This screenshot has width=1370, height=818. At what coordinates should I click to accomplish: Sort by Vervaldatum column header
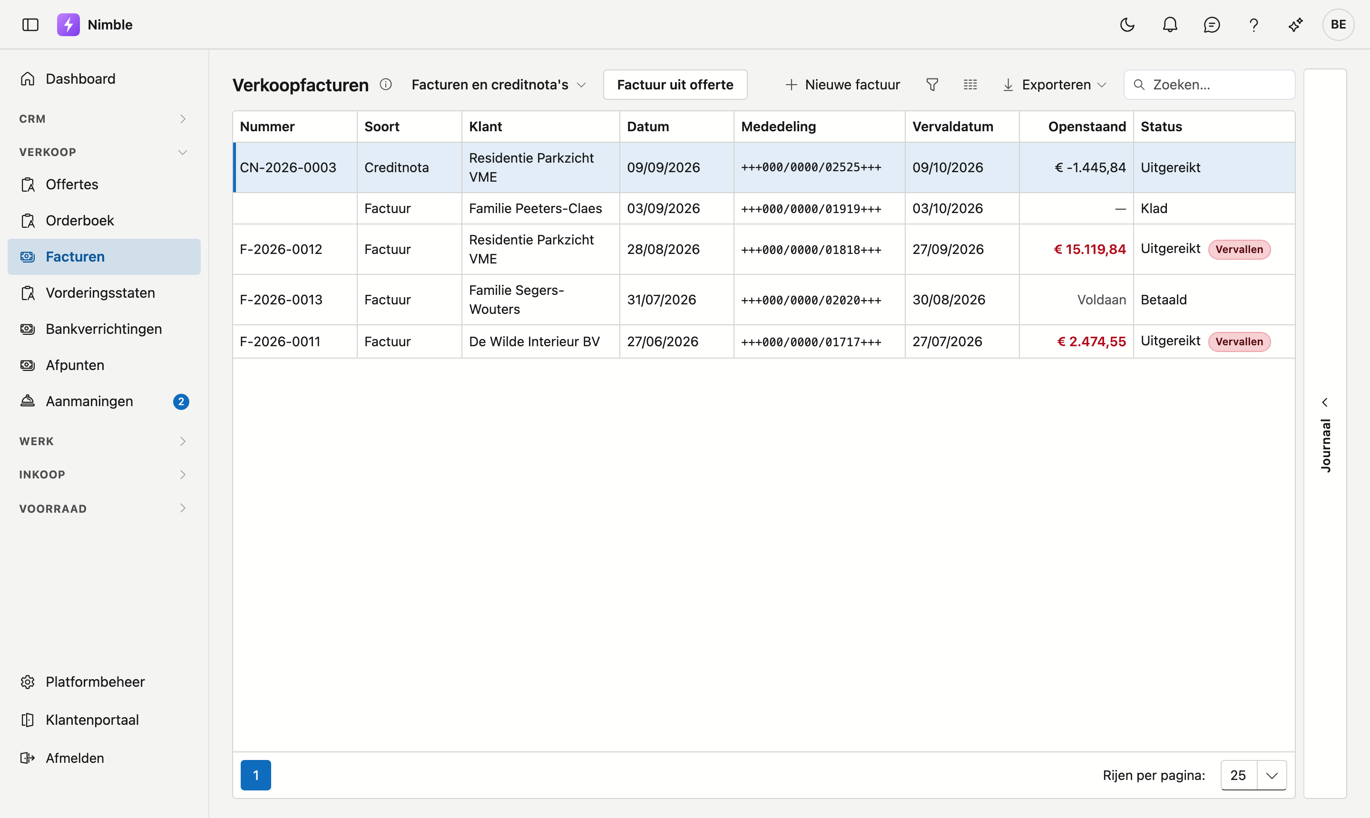[x=962, y=127]
